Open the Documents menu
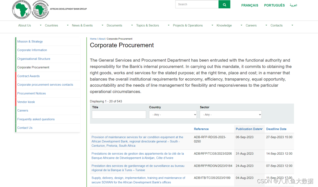Viewport: 318px width, 187px height. (x=114, y=25)
